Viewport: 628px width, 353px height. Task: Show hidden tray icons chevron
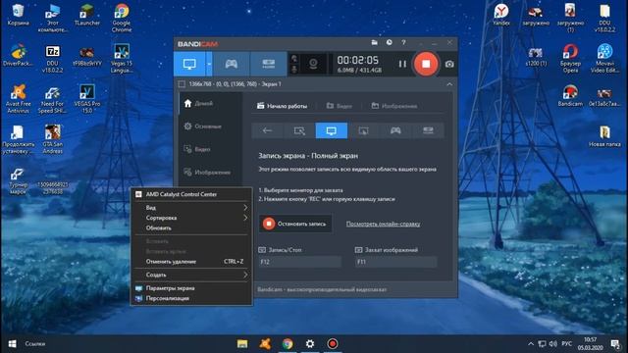tap(531, 344)
